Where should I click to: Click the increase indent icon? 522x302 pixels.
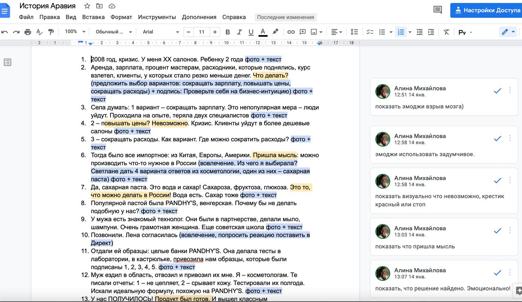coord(431,32)
